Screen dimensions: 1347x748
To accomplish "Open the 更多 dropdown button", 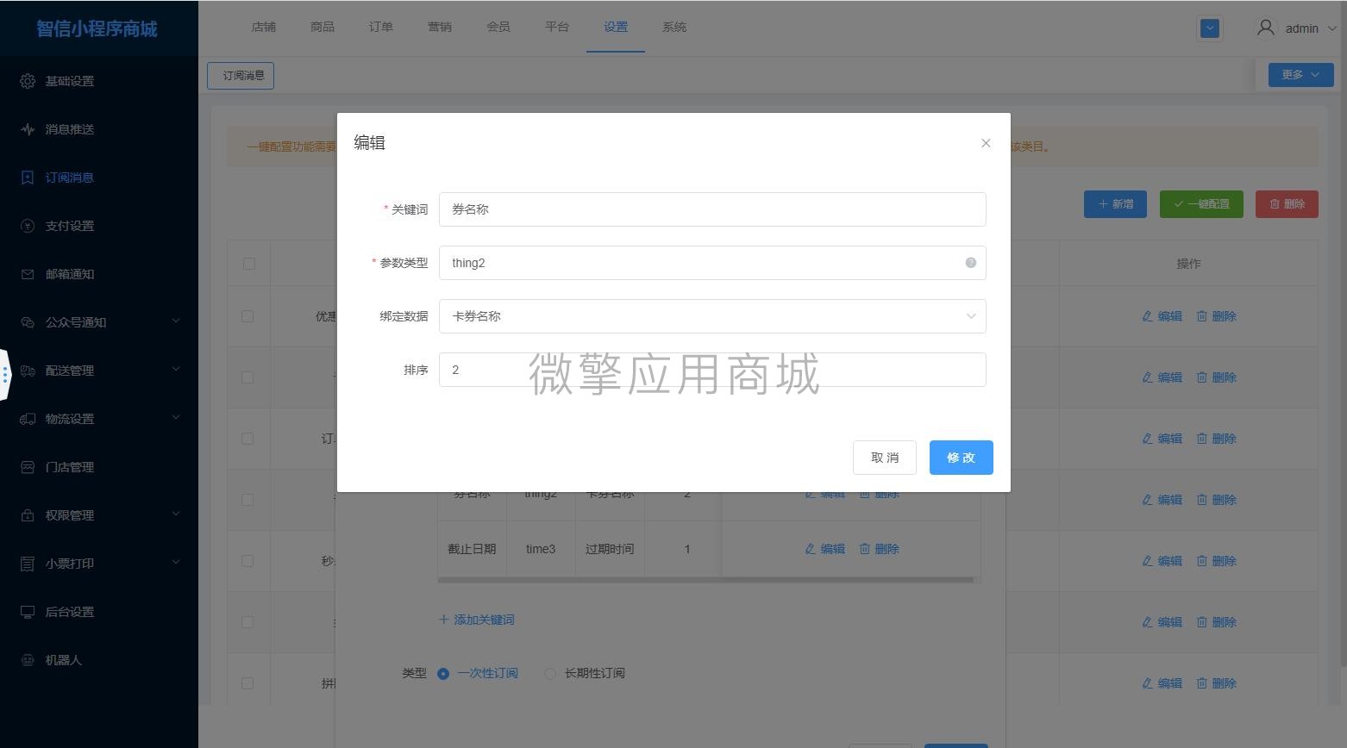I will tap(1300, 75).
